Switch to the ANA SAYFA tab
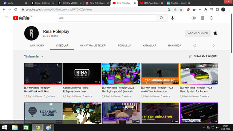The width and height of the screenshot is (233, 131). [x=37, y=45]
